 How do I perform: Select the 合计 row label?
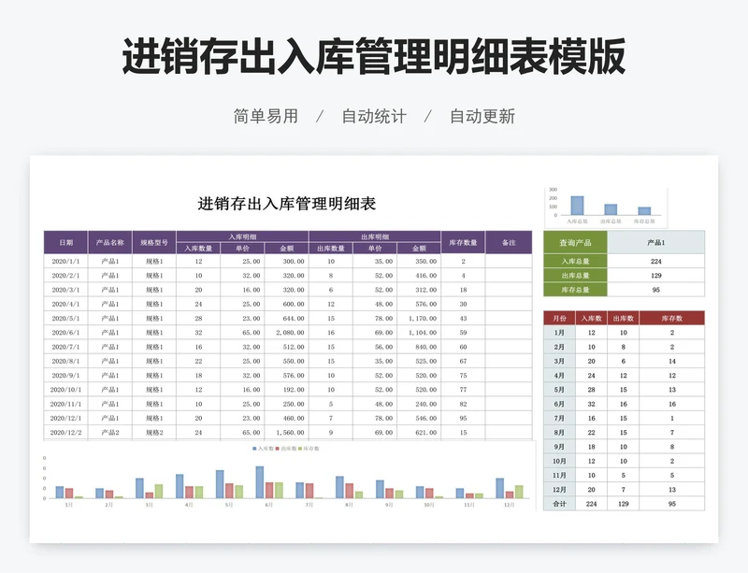point(559,503)
